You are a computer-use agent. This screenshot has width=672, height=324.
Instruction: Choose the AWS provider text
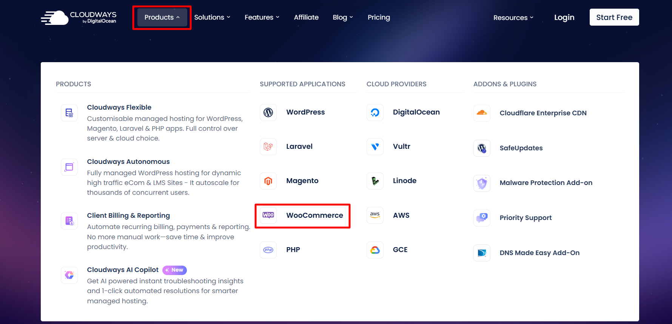click(x=401, y=215)
